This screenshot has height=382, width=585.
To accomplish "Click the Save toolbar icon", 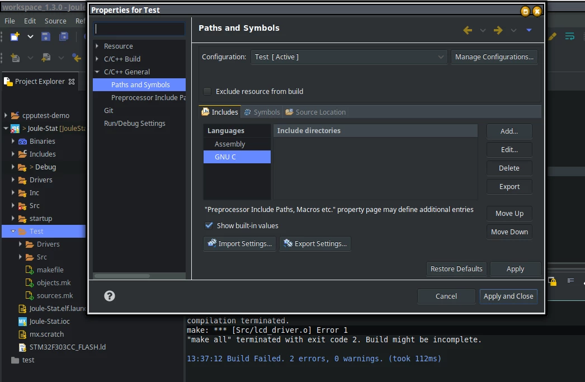I will pyautogui.click(x=45, y=36).
